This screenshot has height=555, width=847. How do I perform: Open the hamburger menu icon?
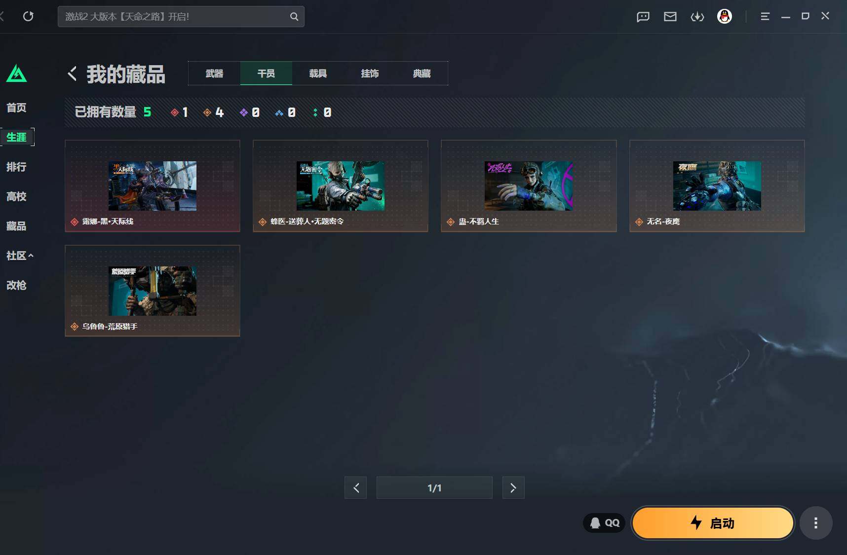pos(765,16)
